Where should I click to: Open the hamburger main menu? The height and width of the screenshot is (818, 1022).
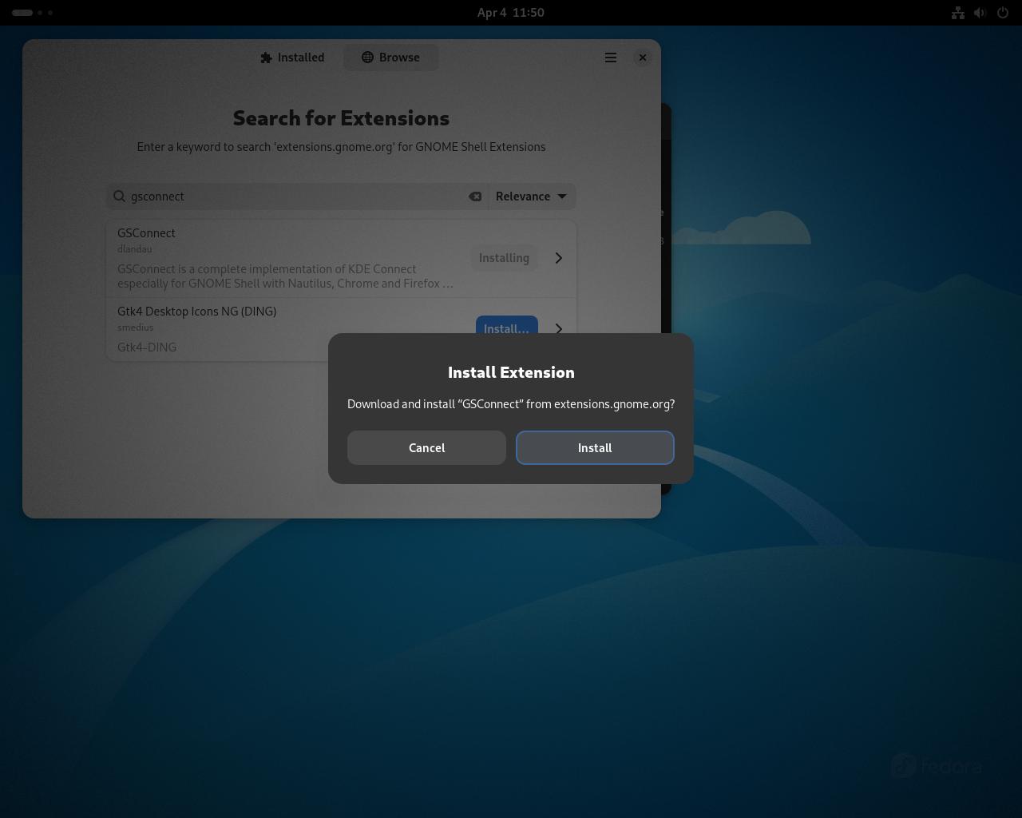(611, 58)
